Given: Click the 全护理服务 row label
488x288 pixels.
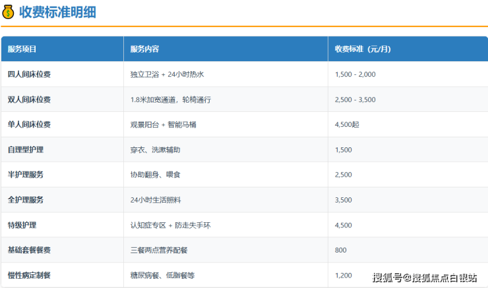Looking at the screenshot, I should [26, 200].
